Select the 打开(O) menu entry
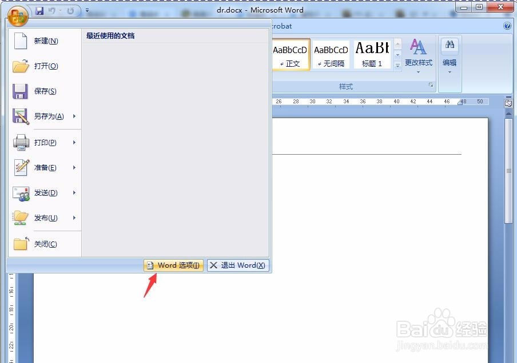 tap(45, 66)
